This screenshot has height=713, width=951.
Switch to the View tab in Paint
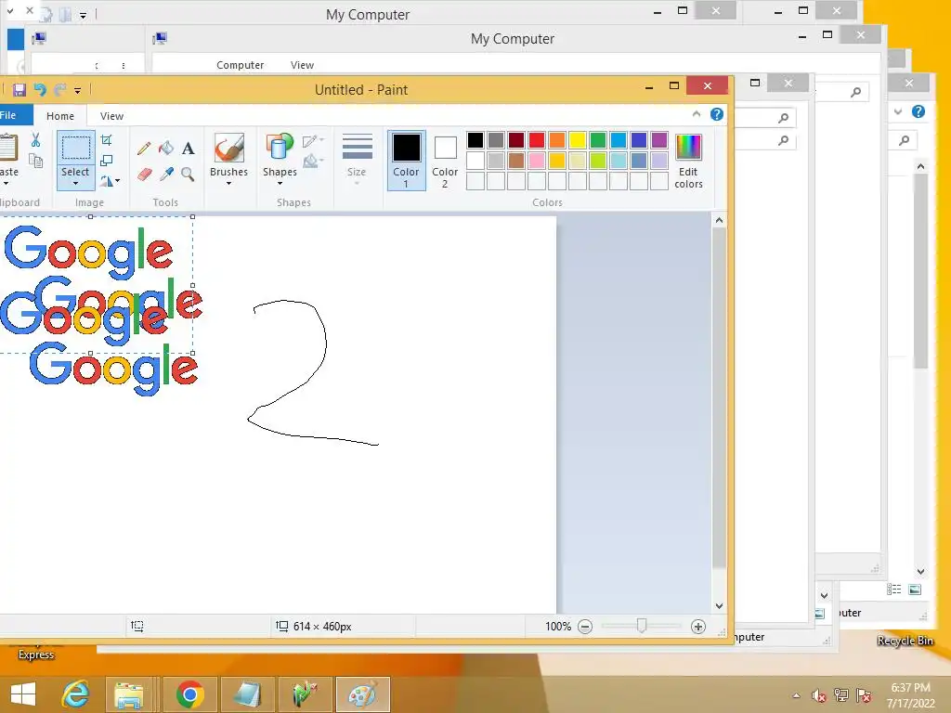click(x=111, y=116)
